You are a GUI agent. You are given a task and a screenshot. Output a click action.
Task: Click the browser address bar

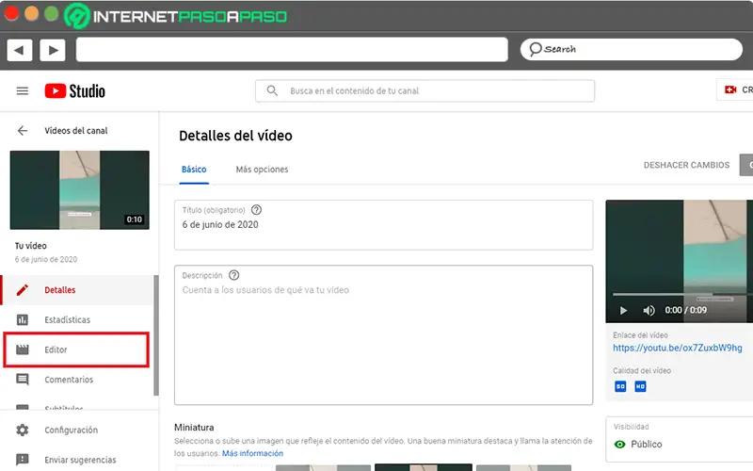(x=292, y=50)
